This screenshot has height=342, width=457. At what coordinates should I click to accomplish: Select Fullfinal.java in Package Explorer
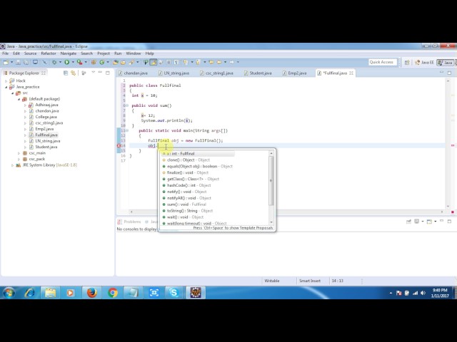click(46, 135)
